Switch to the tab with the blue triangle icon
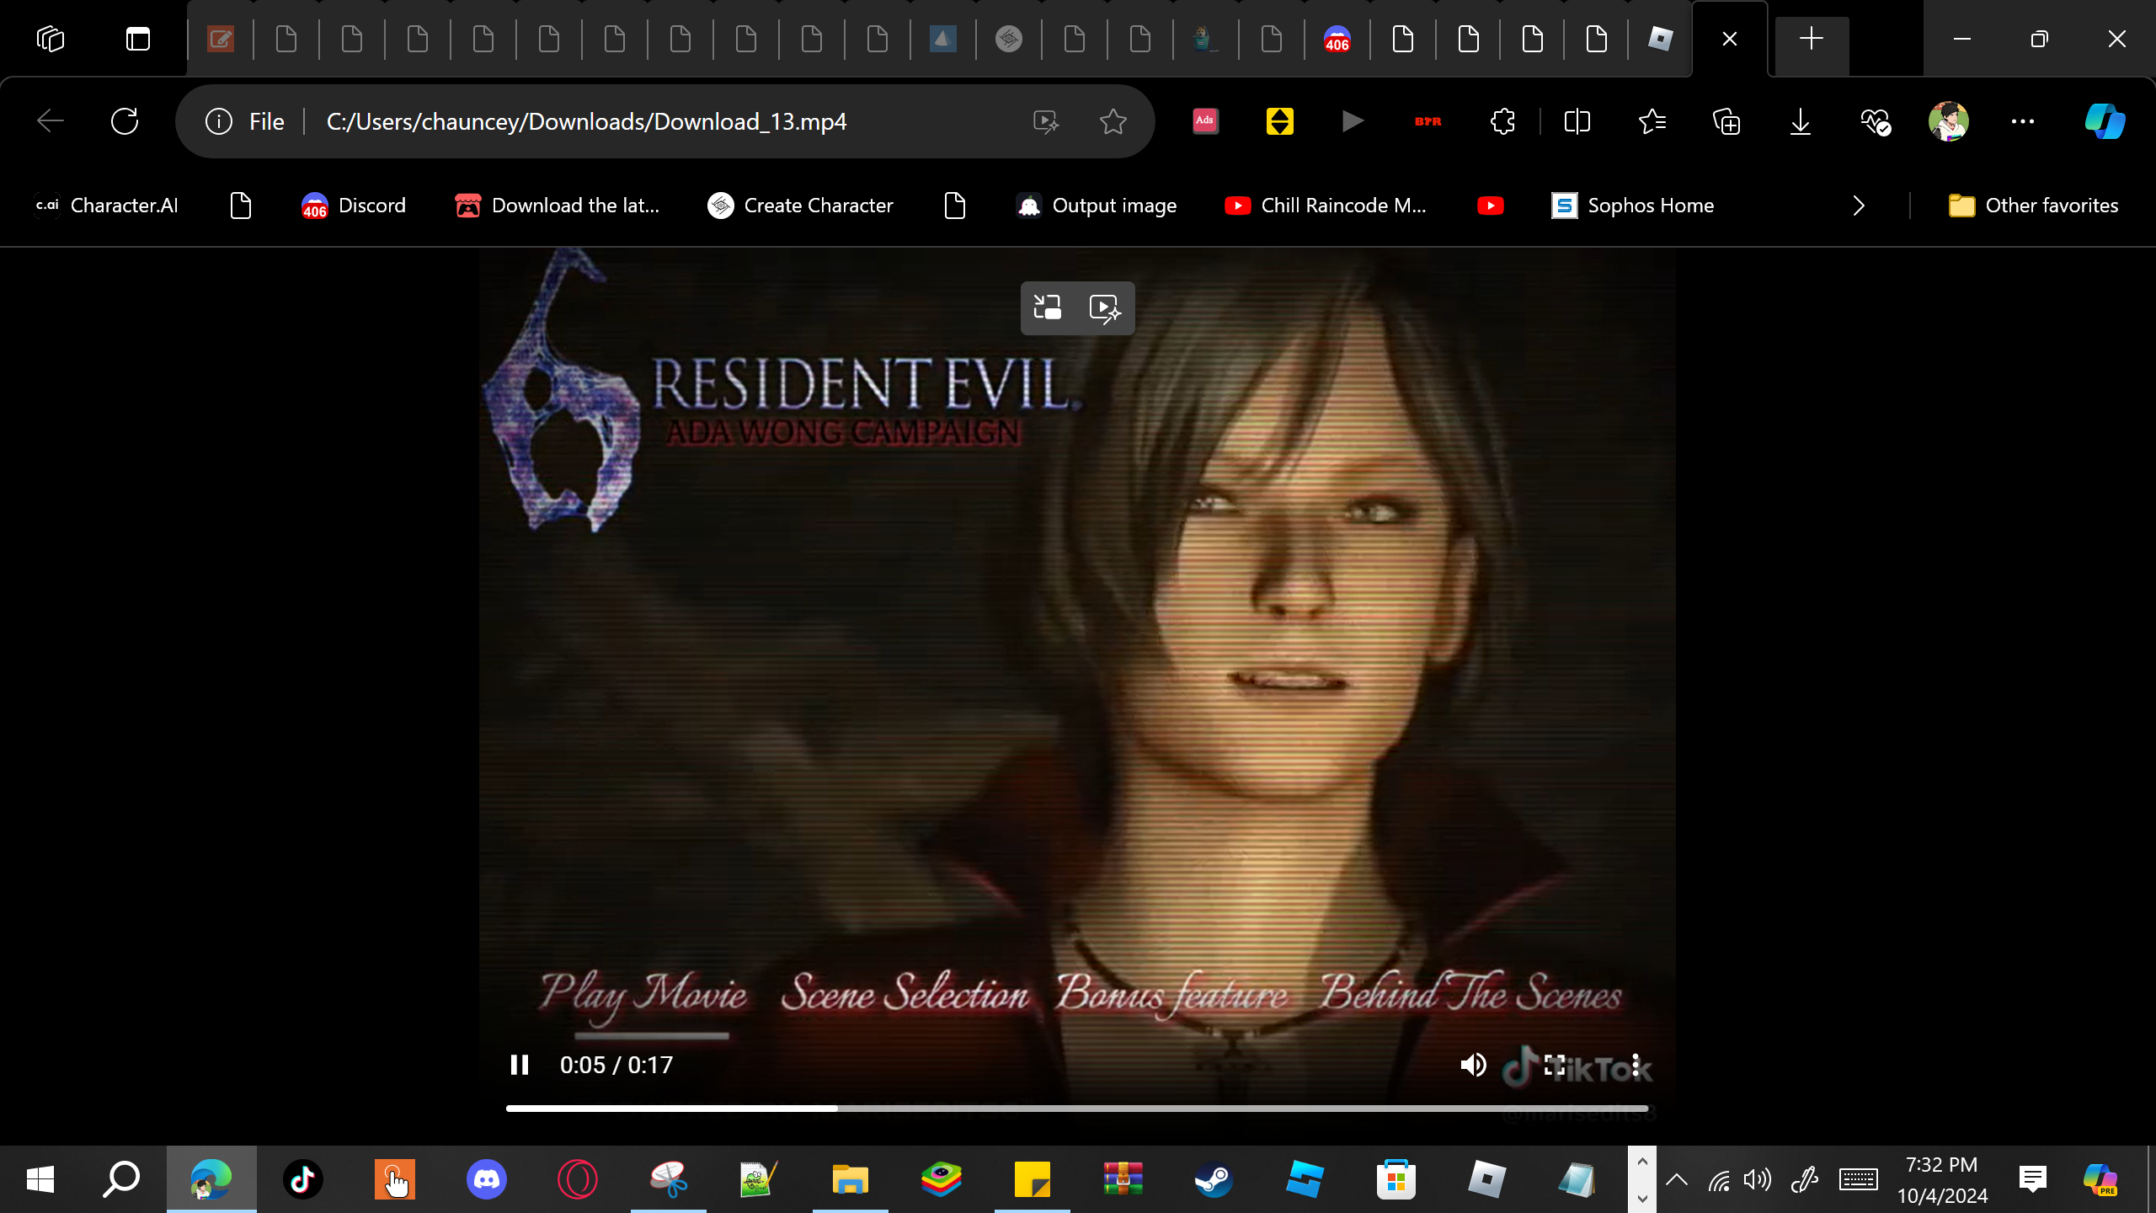 pos(942,39)
